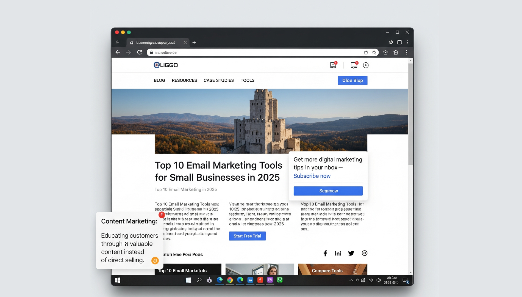Click the article title Top 10 Email Marketing Tools
The width and height of the screenshot is (522, 297).
coord(218,171)
